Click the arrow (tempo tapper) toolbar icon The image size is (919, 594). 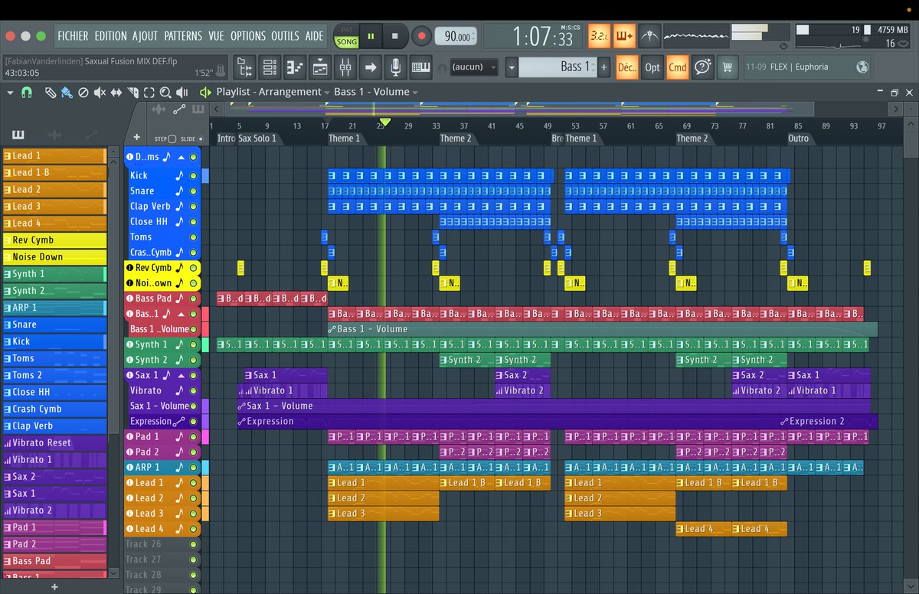tap(371, 67)
